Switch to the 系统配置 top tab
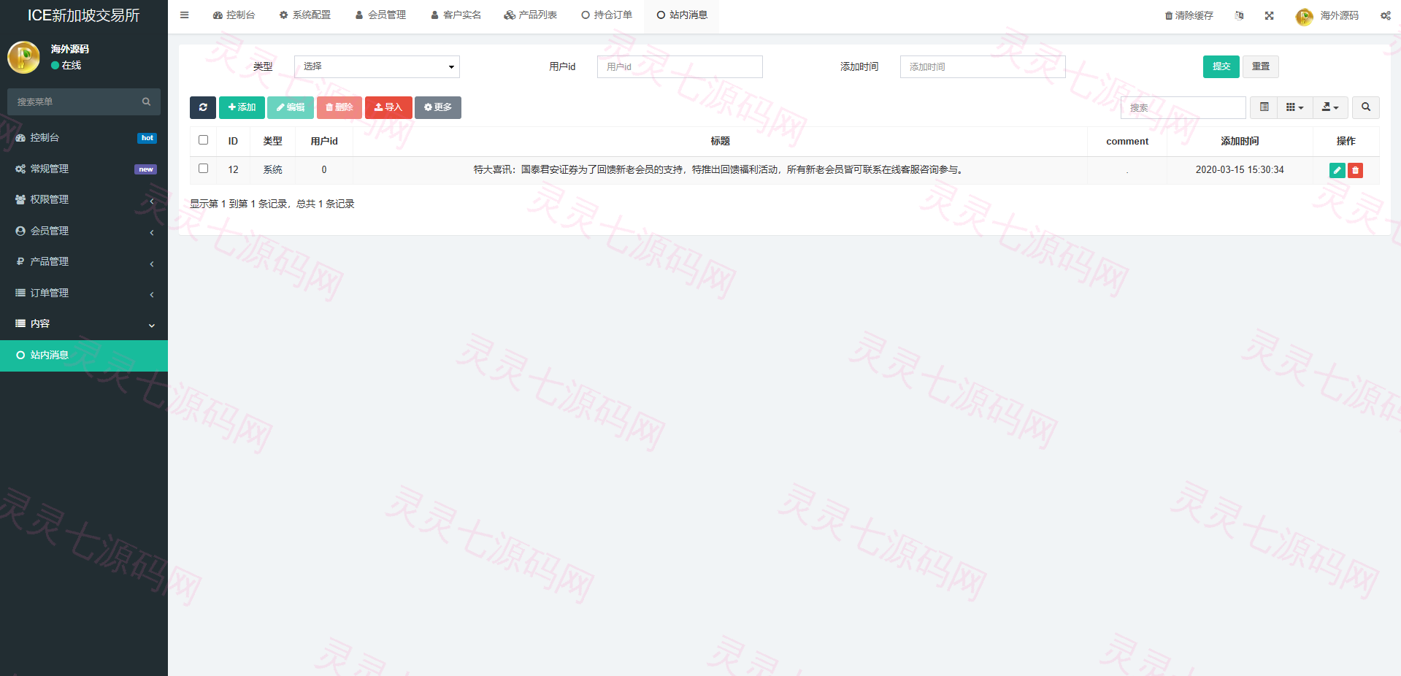This screenshot has width=1401, height=676. coord(305,15)
